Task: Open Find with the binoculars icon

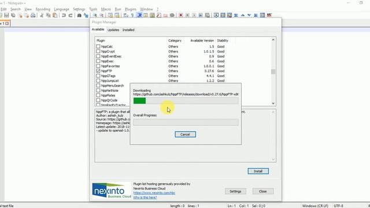Action: click(x=79, y=16)
